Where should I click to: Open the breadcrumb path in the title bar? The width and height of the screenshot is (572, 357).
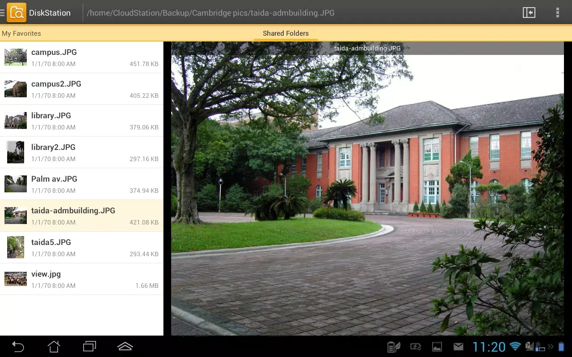click(x=210, y=12)
